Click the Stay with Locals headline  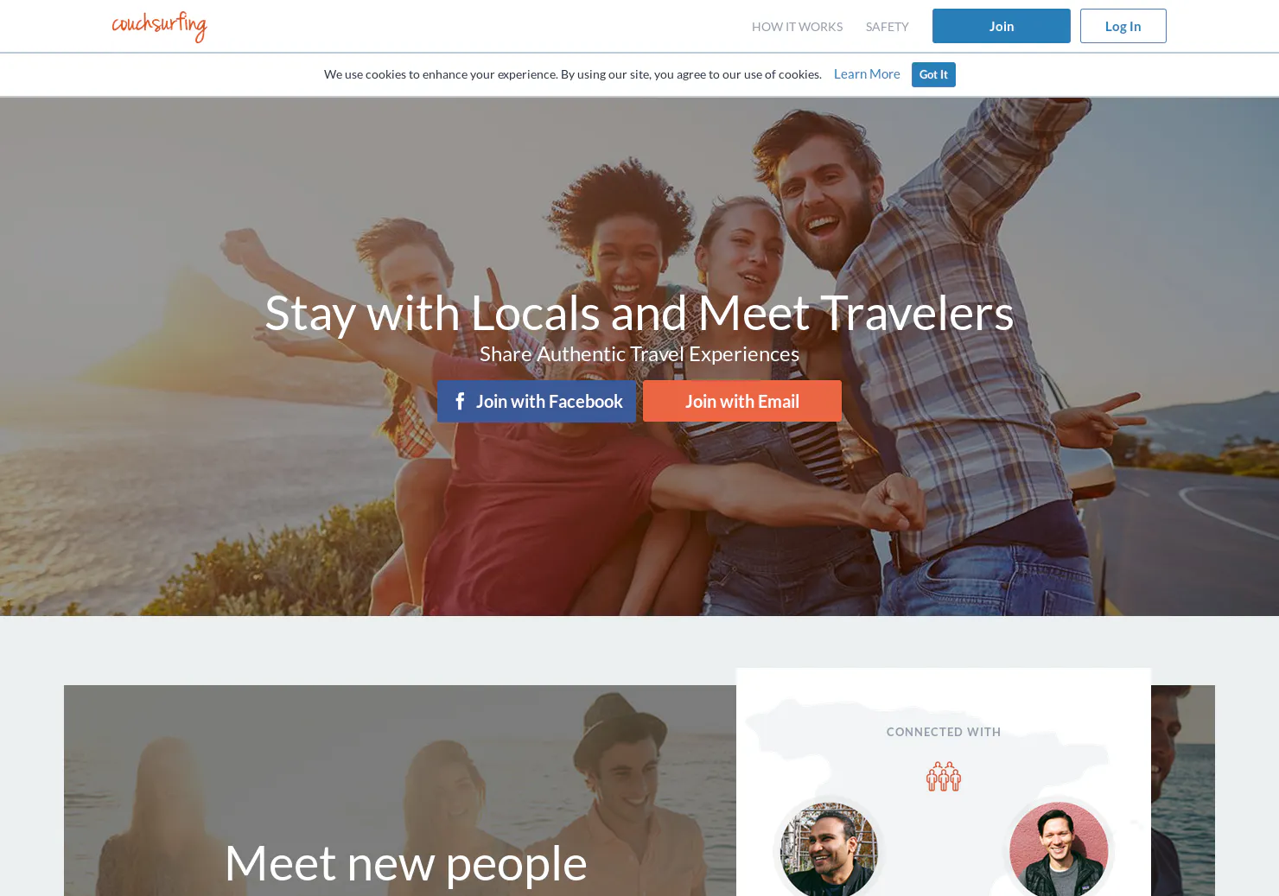click(x=639, y=312)
